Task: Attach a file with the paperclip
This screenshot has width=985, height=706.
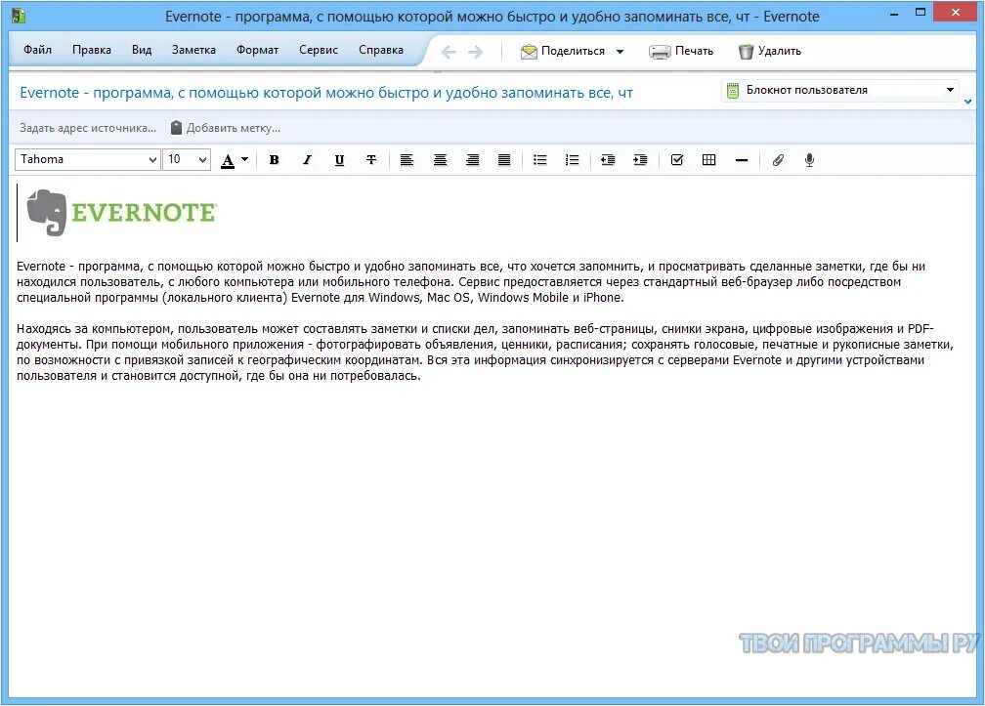Action: pyautogui.click(x=778, y=160)
